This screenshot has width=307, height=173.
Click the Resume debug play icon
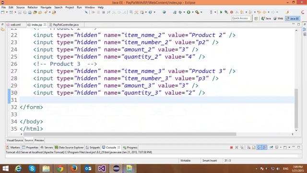coord(94,12)
